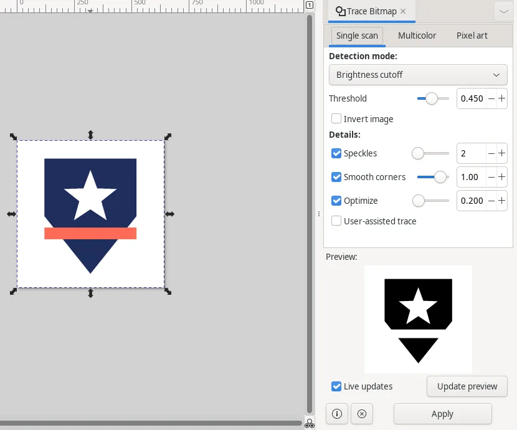
Task: Uncheck the Speckles checkbox
Action: [x=336, y=153]
